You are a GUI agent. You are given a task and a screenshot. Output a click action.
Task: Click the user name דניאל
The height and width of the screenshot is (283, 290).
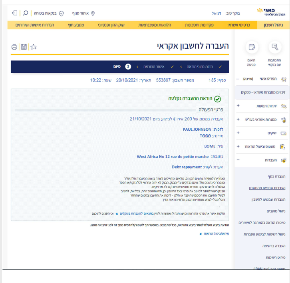coord(217,13)
